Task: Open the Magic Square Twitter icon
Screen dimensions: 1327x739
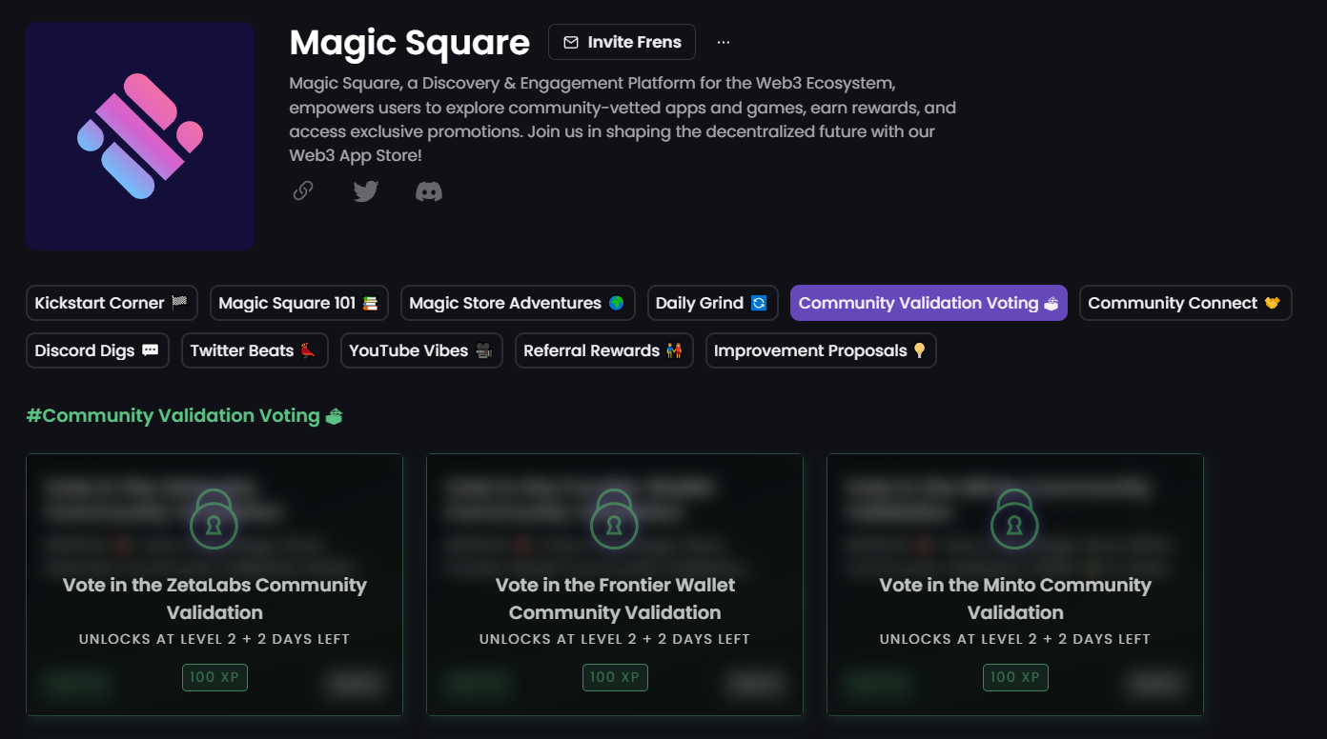Action: (366, 191)
